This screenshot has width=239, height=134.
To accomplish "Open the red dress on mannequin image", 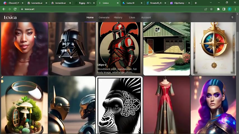I will [167, 105].
